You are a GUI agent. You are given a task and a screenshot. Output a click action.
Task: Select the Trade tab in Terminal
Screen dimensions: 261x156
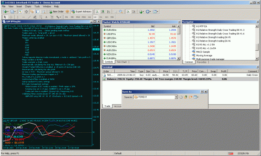tap(107, 106)
